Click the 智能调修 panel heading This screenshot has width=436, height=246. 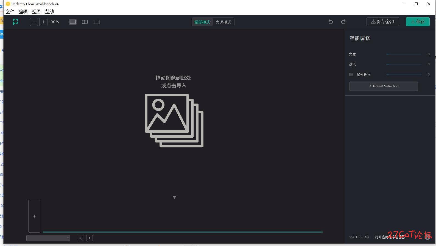click(360, 38)
